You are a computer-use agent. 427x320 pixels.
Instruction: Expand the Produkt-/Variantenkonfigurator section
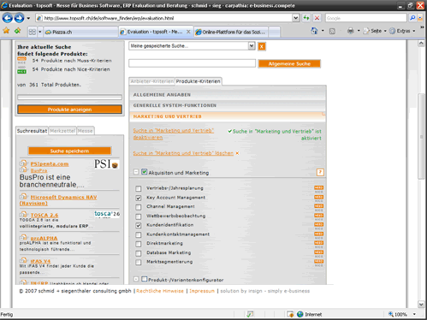pos(136,279)
